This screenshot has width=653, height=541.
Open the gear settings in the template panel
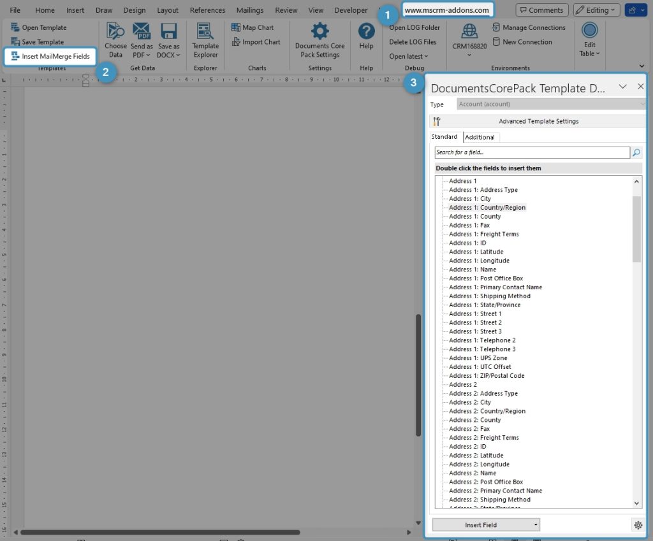[638, 525]
